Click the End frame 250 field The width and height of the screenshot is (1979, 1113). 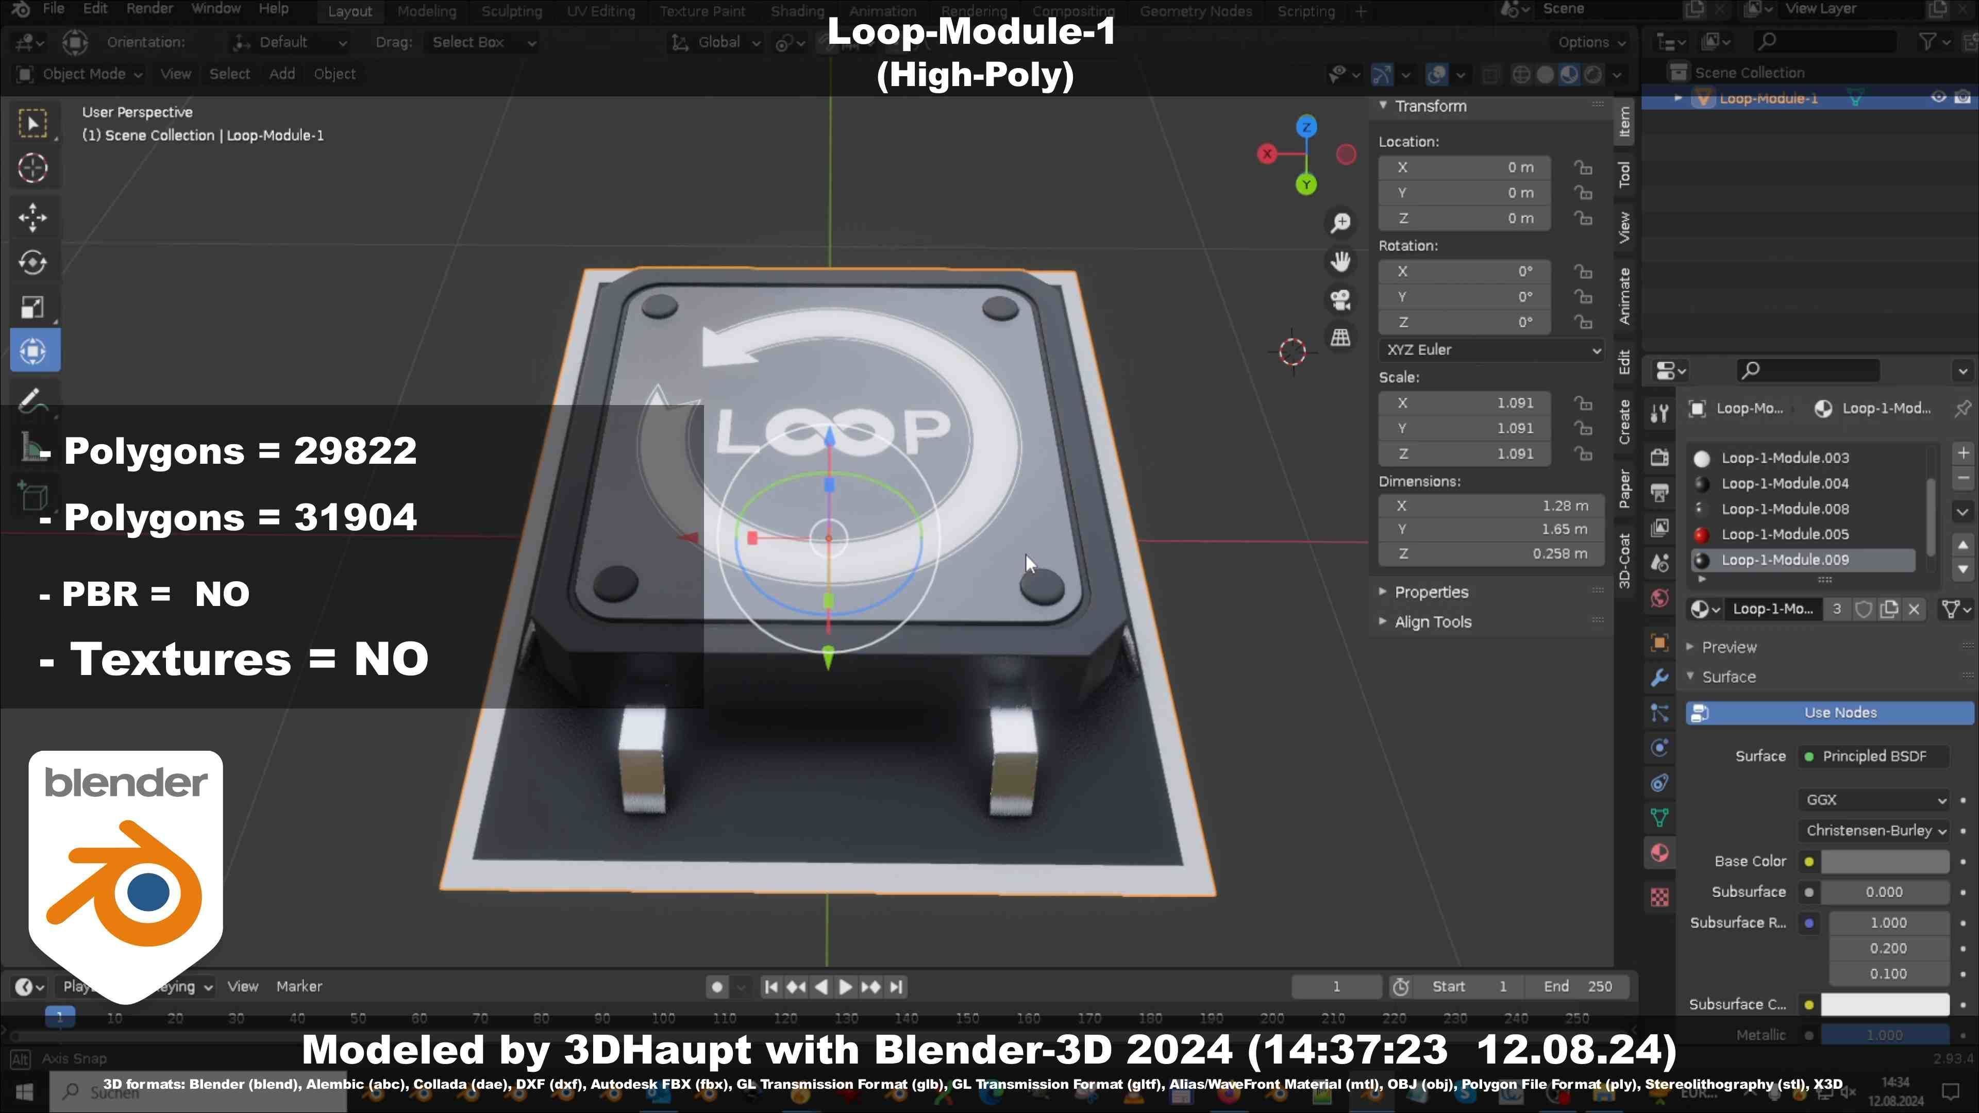tap(1577, 987)
